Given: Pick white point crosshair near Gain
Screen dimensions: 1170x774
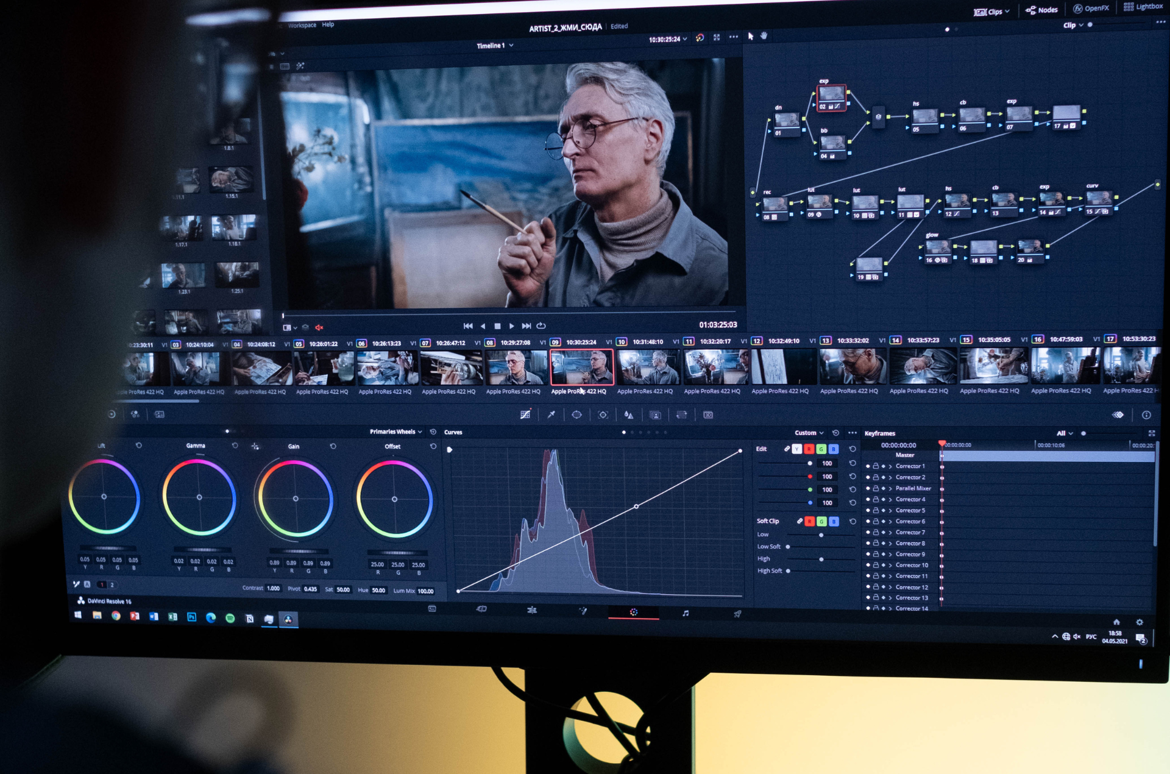Looking at the screenshot, I should point(255,446).
